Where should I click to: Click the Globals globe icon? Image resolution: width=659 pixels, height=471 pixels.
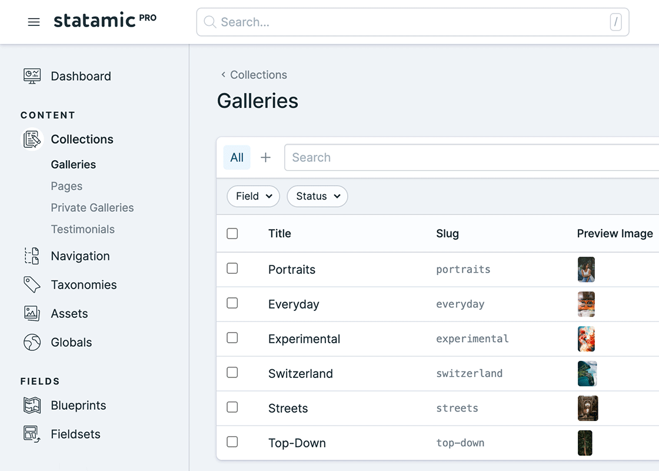[x=32, y=342]
